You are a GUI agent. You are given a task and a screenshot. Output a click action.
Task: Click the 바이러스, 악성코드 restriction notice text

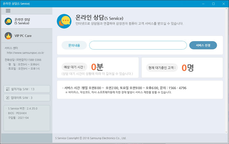(x=118, y=92)
